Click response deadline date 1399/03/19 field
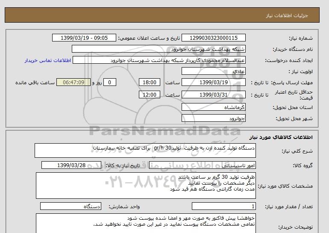 click(x=213, y=82)
